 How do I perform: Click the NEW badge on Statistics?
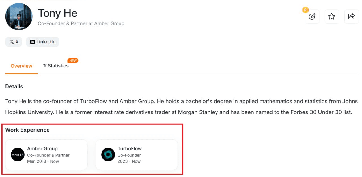click(x=73, y=60)
